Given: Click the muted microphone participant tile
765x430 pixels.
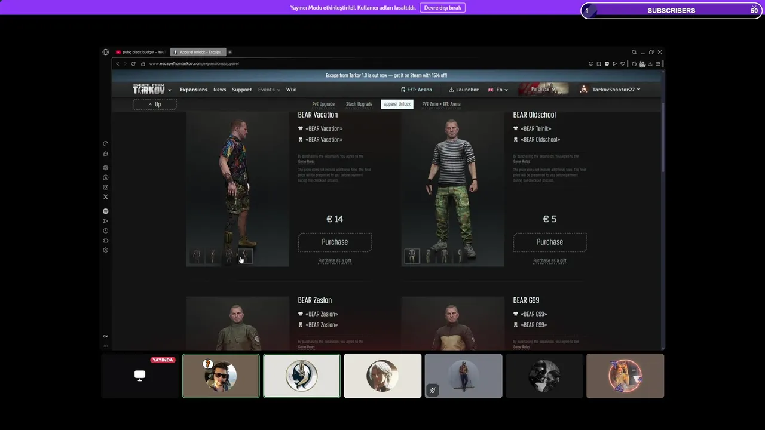Looking at the screenshot, I should (463, 376).
